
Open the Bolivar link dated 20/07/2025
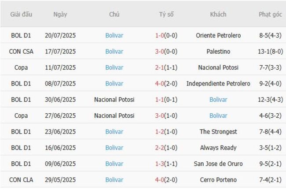(114, 35)
